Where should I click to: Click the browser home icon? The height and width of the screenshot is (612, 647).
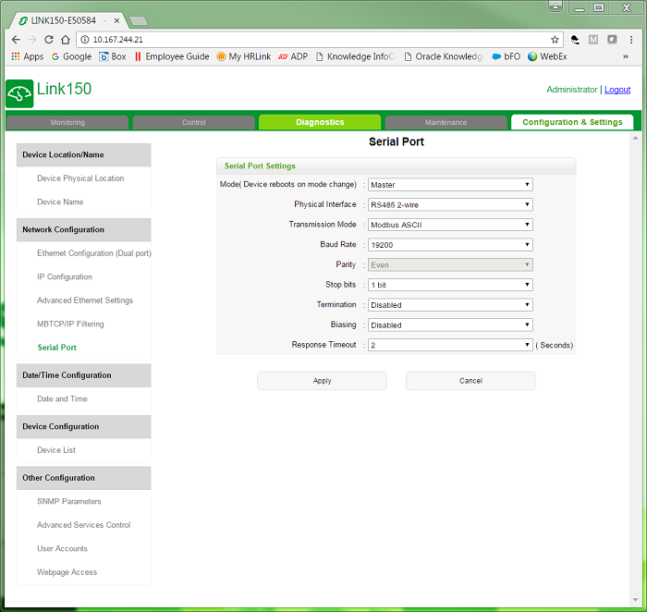click(x=66, y=40)
